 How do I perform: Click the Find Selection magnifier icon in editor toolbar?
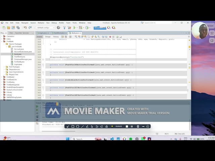pyautogui.click(x=76, y=37)
